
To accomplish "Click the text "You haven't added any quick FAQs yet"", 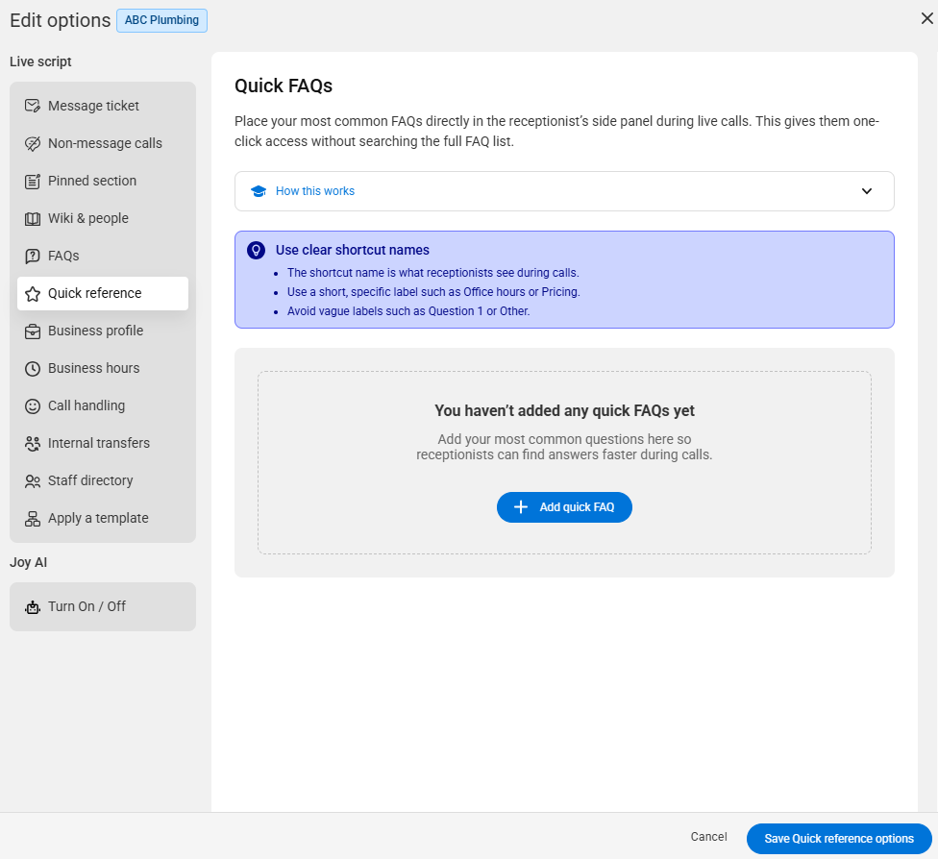I will [x=564, y=411].
